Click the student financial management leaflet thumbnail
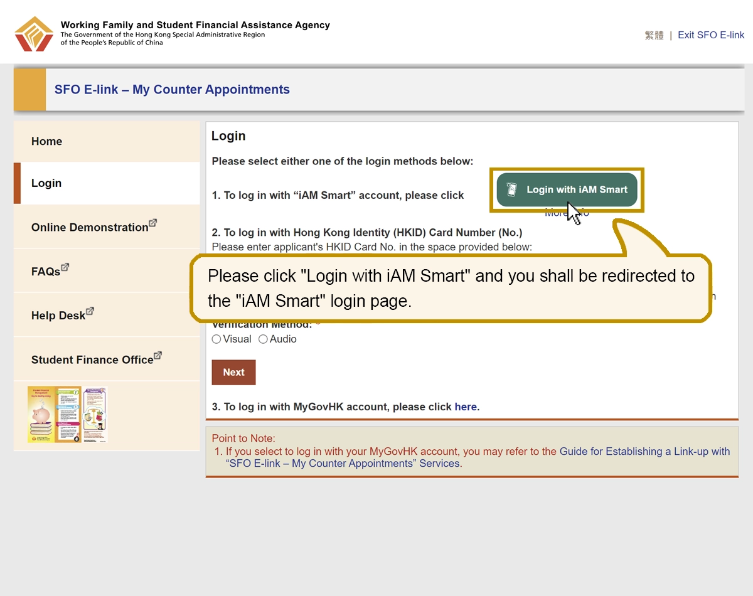Viewport: 753px width, 596px height. pyautogui.click(x=67, y=415)
